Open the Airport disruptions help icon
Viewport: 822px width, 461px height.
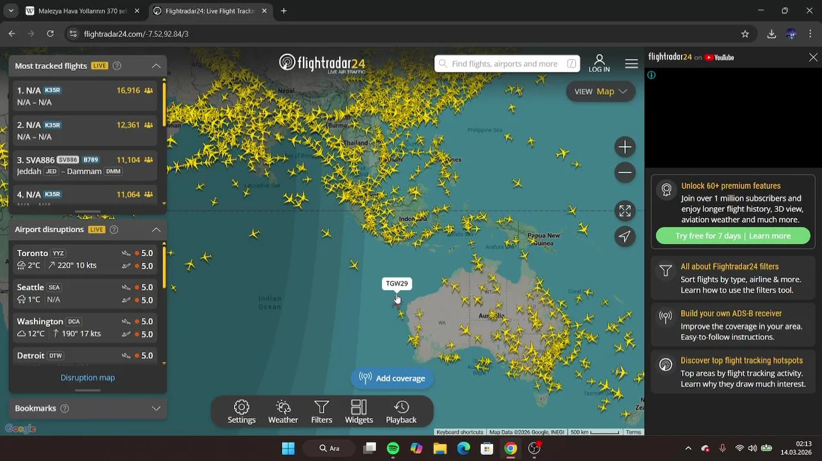(x=113, y=229)
